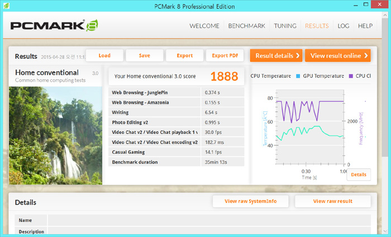This screenshot has height=237, width=391.
Task: Click the '0.374 s' value
Action: 212,93
